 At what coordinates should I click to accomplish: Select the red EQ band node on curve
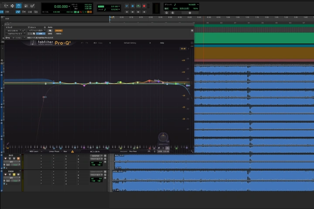(149, 81)
